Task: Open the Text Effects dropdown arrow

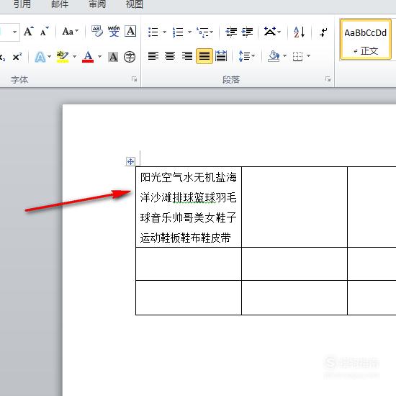Action: click(x=49, y=56)
